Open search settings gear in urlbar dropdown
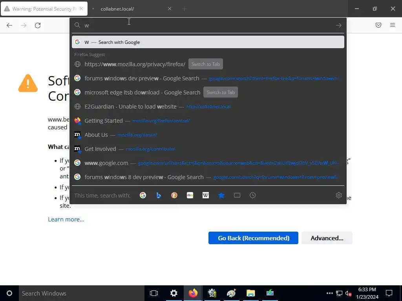The width and height of the screenshot is (402, 301). [339, 195]
